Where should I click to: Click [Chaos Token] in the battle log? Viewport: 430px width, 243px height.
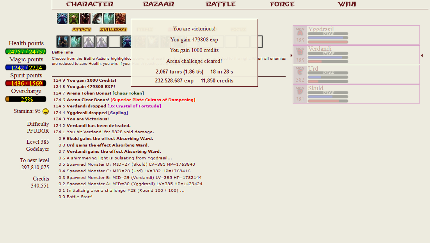coord(128,93)
